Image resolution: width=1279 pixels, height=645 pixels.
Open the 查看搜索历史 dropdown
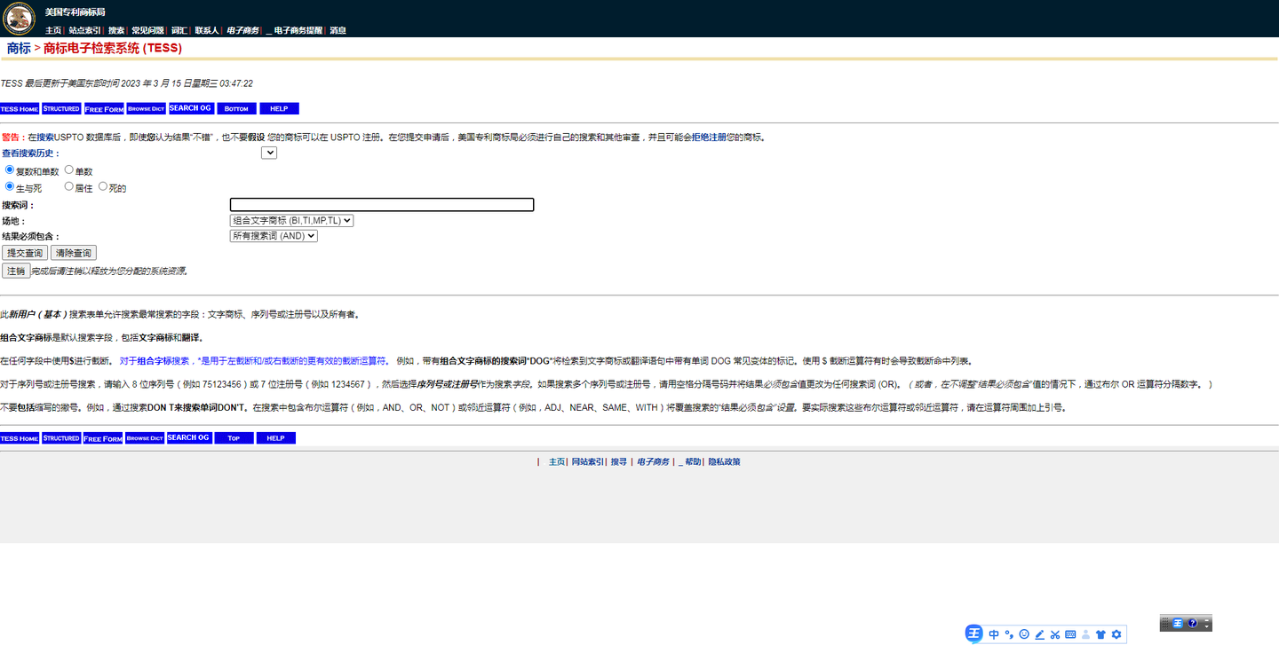[x=269, y=153]
